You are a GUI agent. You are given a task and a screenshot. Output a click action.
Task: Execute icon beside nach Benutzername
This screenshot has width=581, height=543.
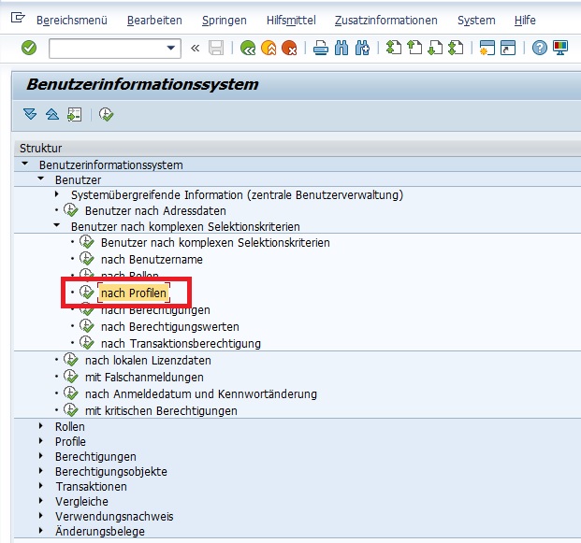click(87, 259)
